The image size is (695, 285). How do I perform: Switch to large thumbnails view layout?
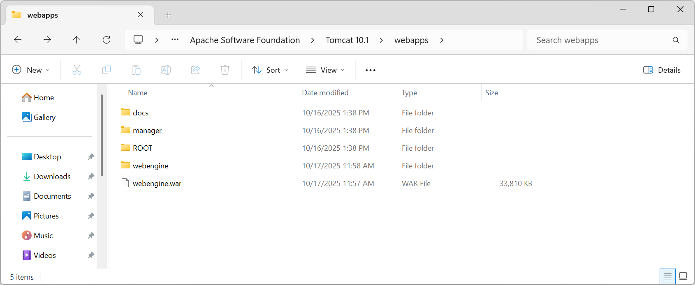(x=683, y=276)
